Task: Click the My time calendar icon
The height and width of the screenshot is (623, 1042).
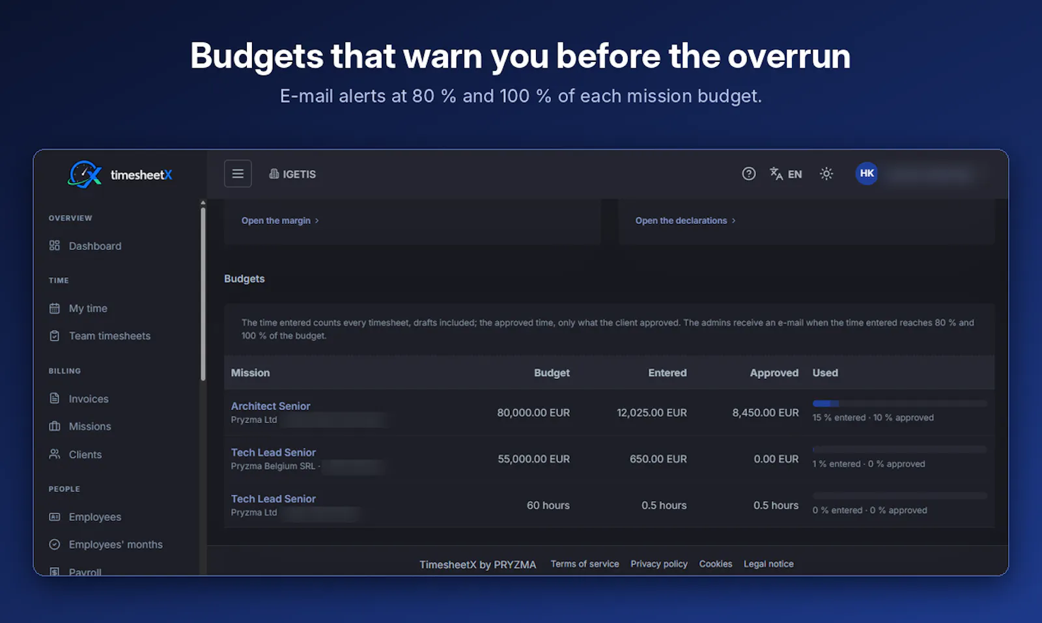Action: 55,309
